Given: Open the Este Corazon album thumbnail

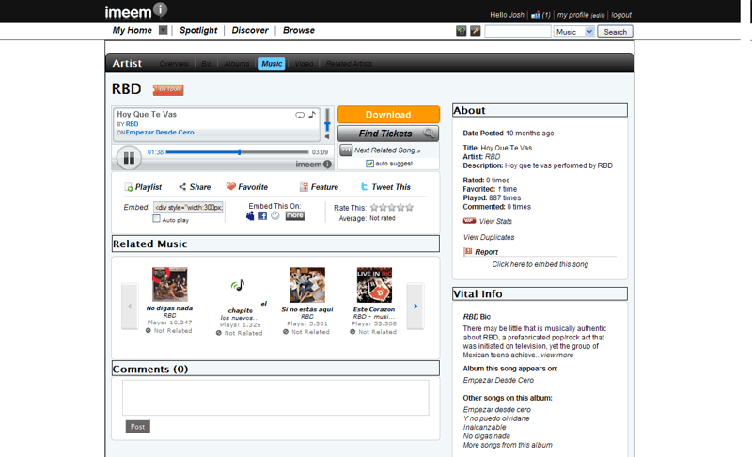Looking at the screenshot, I should 374,285.
